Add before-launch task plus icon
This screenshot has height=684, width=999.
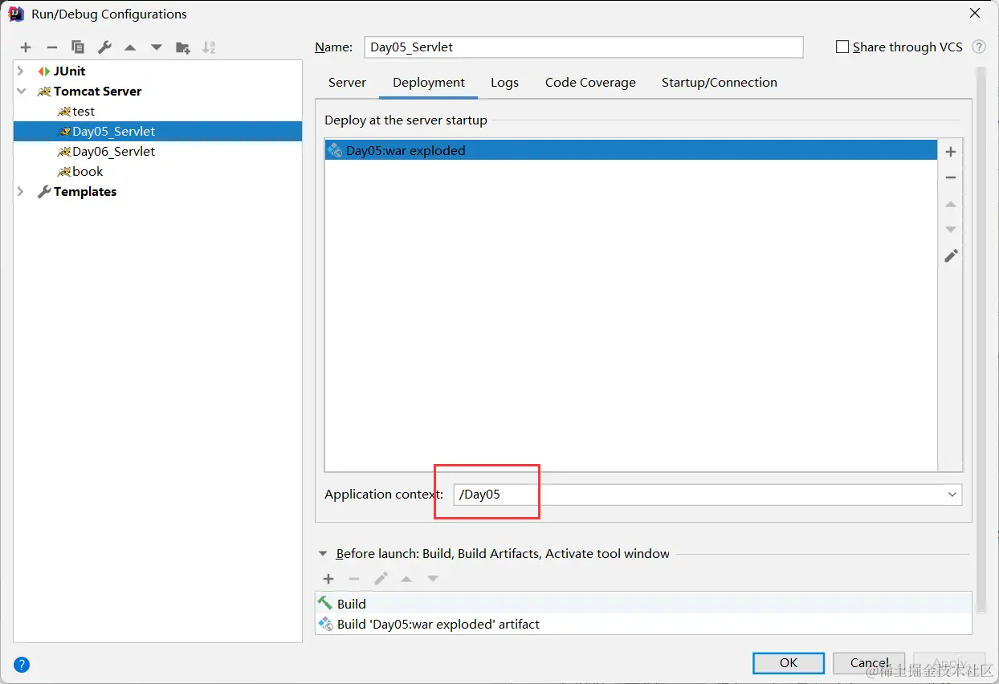coord(328,579)
